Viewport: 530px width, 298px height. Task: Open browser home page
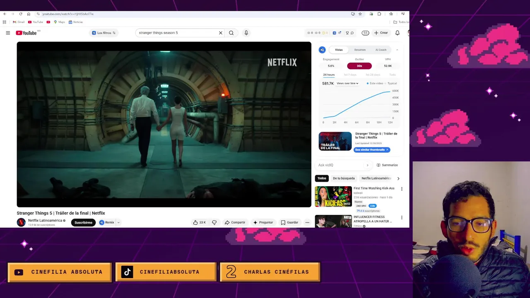tap(29, 14)
